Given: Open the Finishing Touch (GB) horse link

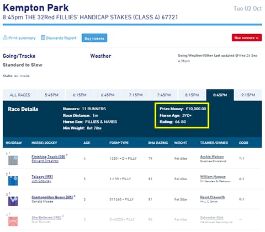Looking at the screenshot, I should pyautogui.click(x=49, y=157).
